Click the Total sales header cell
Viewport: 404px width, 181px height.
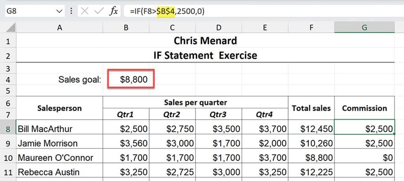point(311,108)
